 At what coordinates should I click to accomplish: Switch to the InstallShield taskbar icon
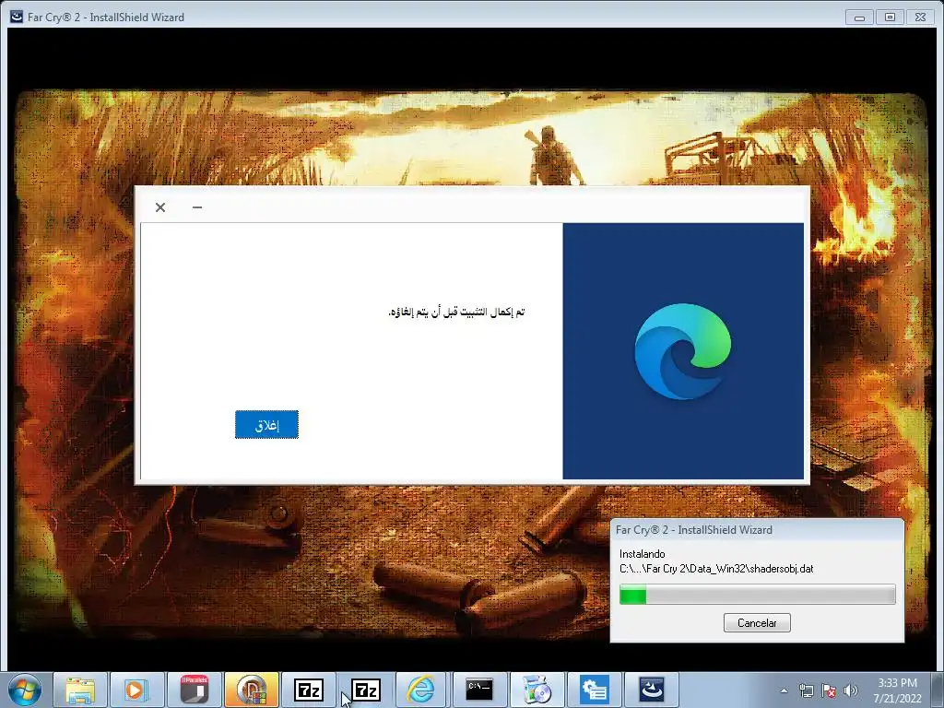point(652,690)
